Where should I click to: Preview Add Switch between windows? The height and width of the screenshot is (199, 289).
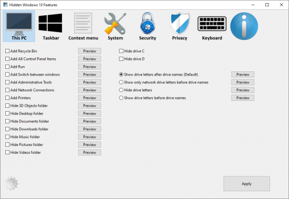coord(89,75)
